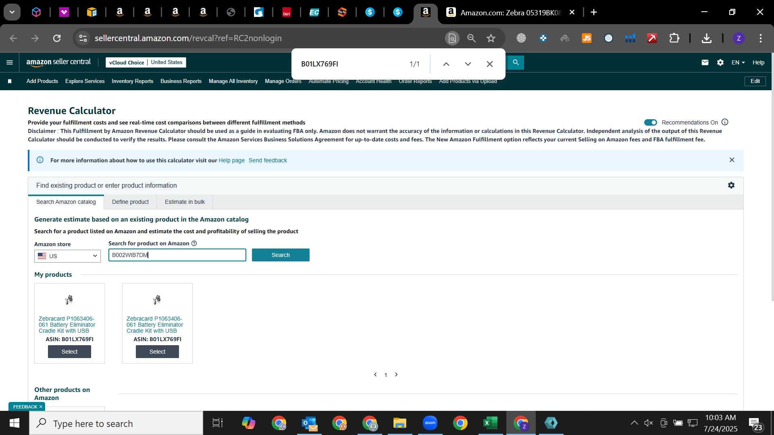Click the Send feedback link
The width and height of the screenshot is (774, 435).
(x=268, y=160)
